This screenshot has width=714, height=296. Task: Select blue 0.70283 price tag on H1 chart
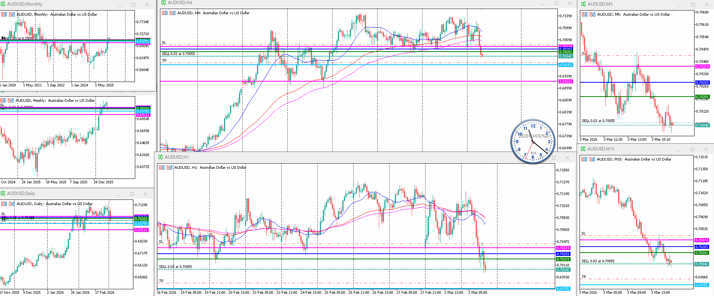coord(563,254)
